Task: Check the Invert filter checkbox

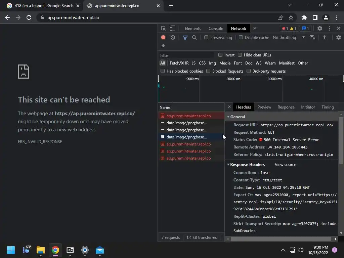Action: point(220,55)
